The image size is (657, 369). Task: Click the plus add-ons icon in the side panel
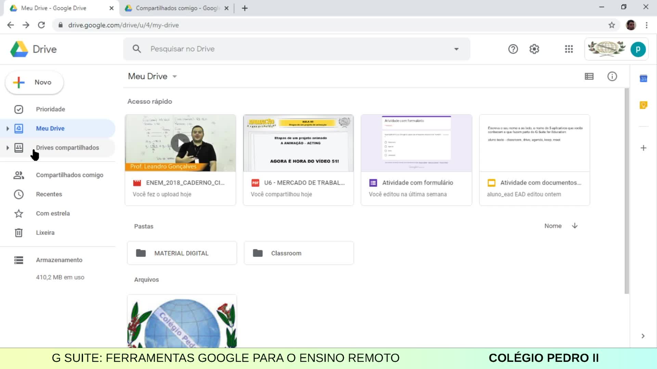coord(643,148)
